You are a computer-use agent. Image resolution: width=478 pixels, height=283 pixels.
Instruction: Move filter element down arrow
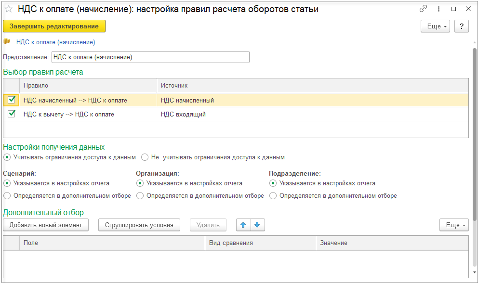(x=257, y=225)
